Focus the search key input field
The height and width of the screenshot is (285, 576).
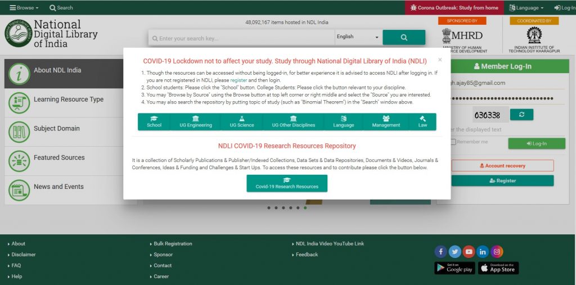point(241,38)
